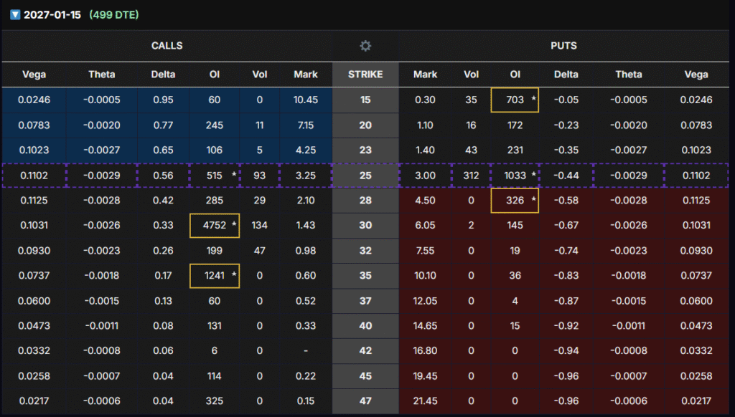Select the CALLS section header

point(167,46)
